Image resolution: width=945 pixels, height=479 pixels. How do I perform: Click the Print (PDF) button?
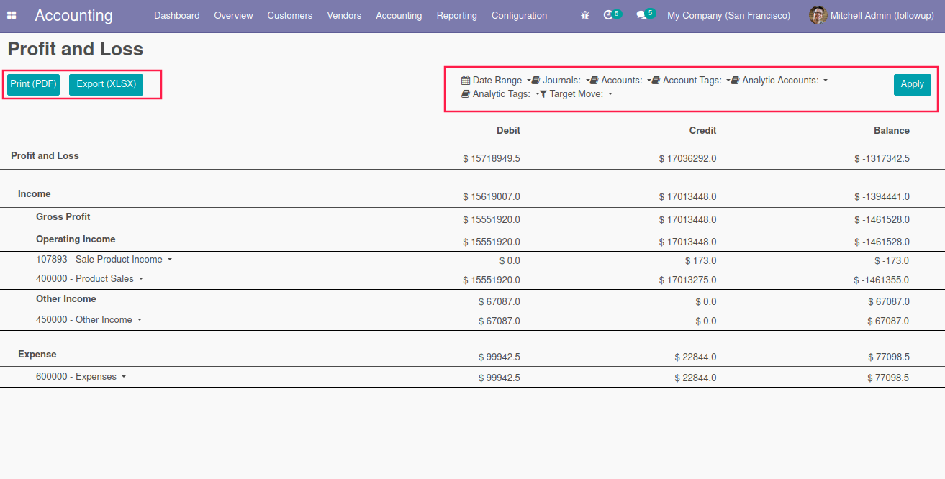click(x=33, y=84)
